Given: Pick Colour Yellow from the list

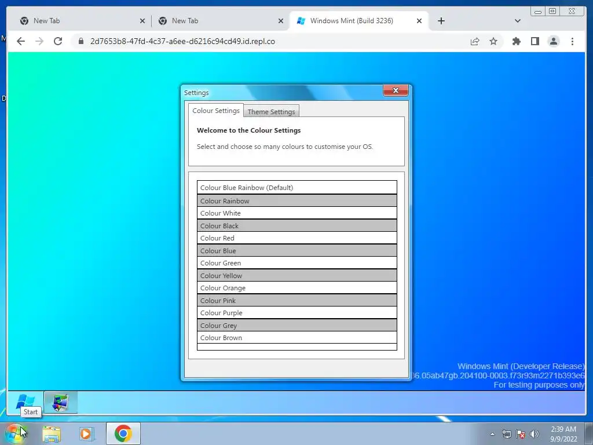Looking at the screenshot, I should click(x=297, y=275).
